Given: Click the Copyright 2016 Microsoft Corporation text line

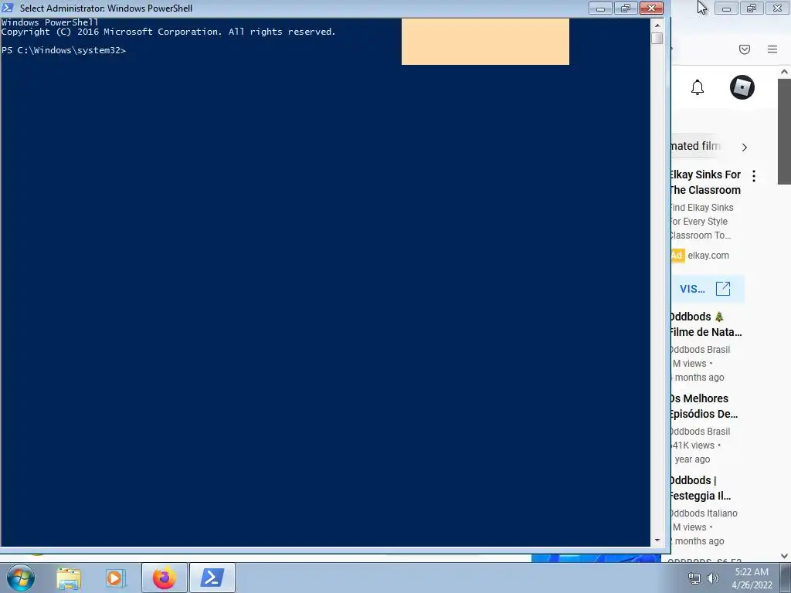Looking at the screenshot, I should coord(168,32).
